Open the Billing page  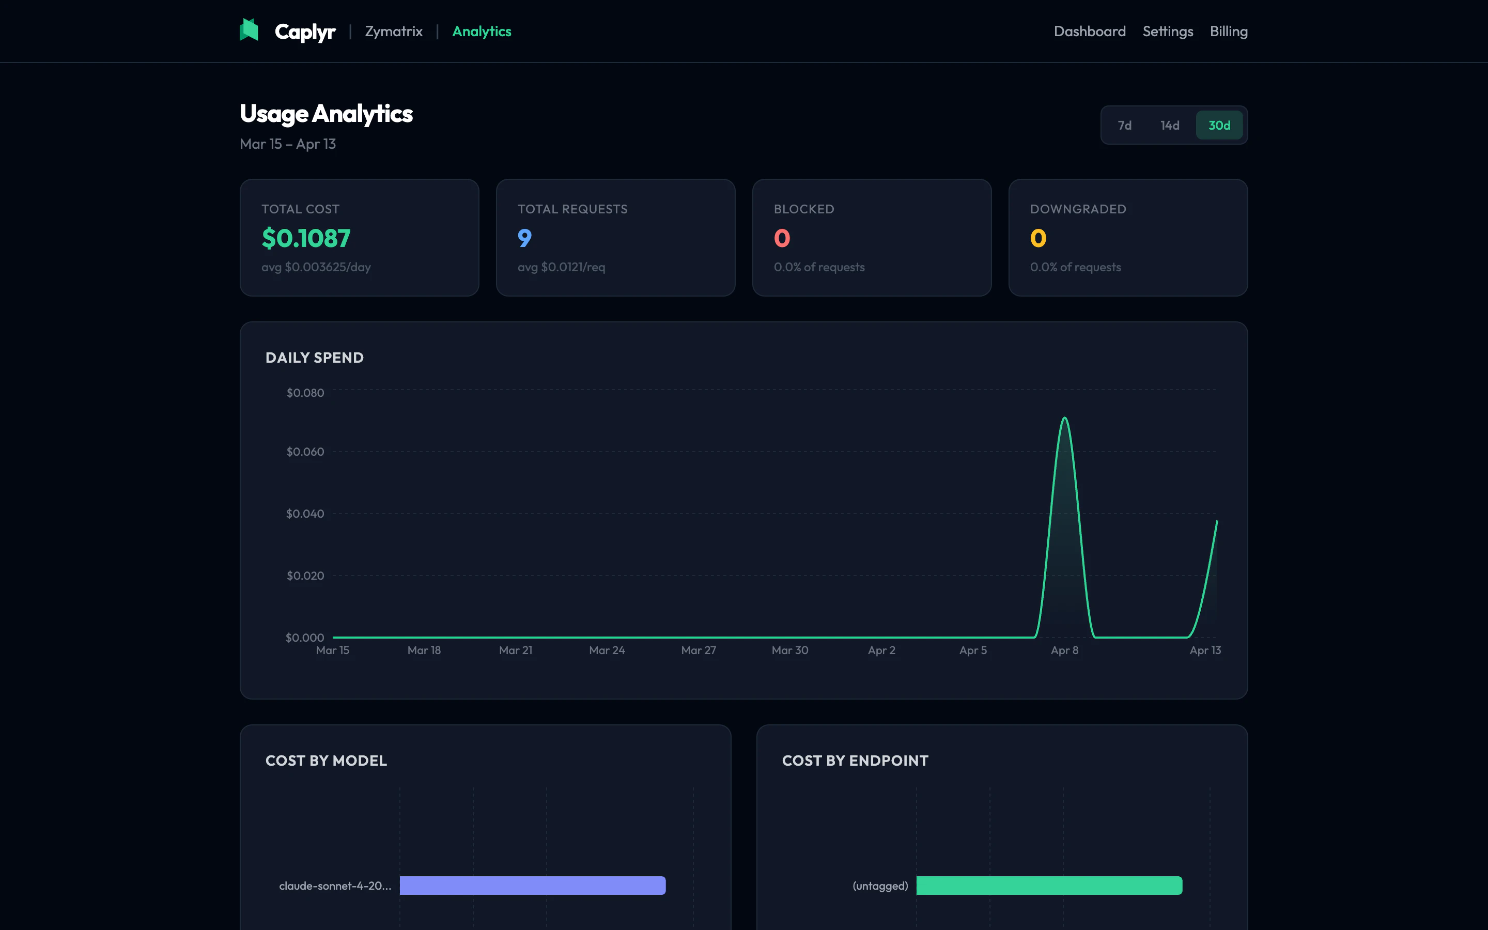[1229, 31]
